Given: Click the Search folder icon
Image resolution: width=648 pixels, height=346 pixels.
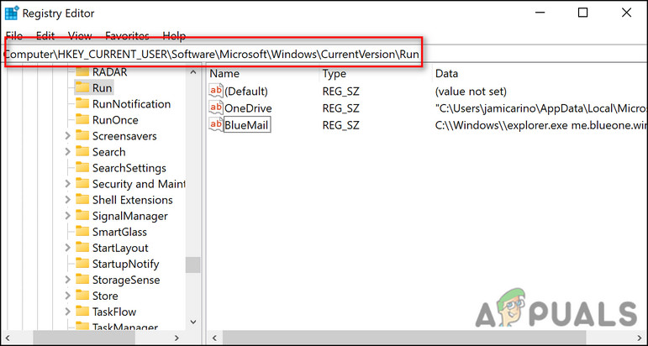Looking at the screenshot, I should [82, 152].
